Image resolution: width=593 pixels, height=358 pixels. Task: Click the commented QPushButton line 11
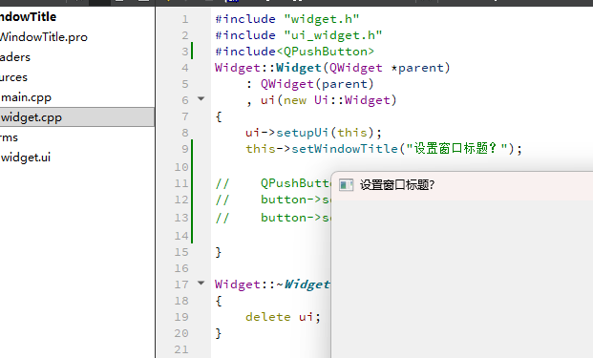pyautogui.click(x=273, y=183)
